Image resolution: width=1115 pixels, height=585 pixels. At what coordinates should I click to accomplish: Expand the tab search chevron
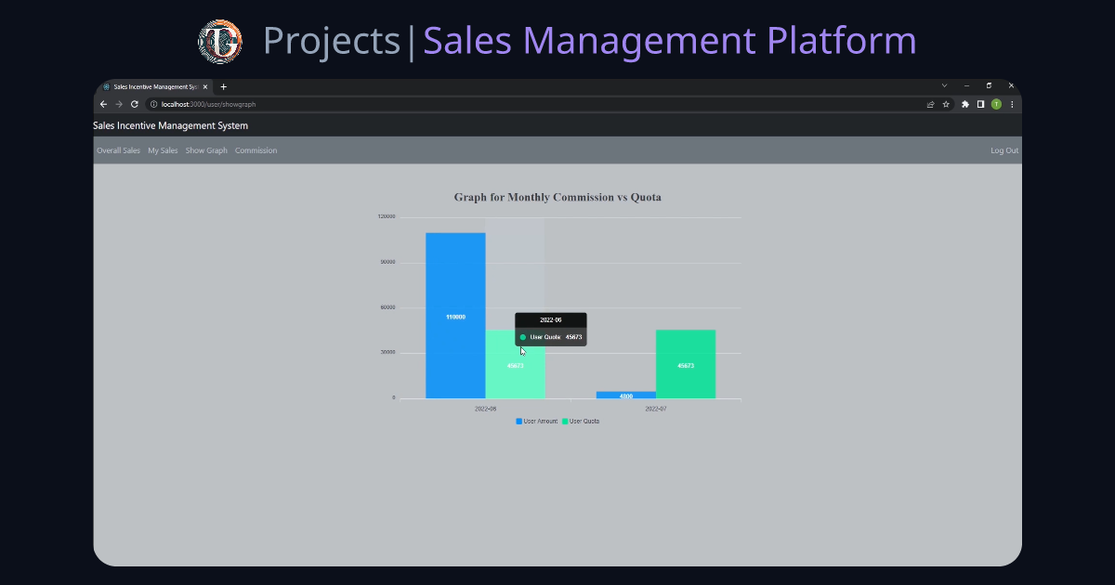pyautogui.click(x=945, y=85)
